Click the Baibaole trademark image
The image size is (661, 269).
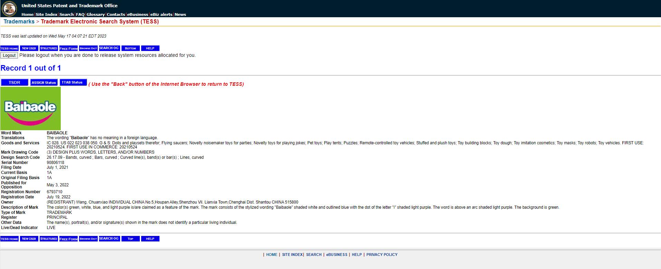(30, 108)
